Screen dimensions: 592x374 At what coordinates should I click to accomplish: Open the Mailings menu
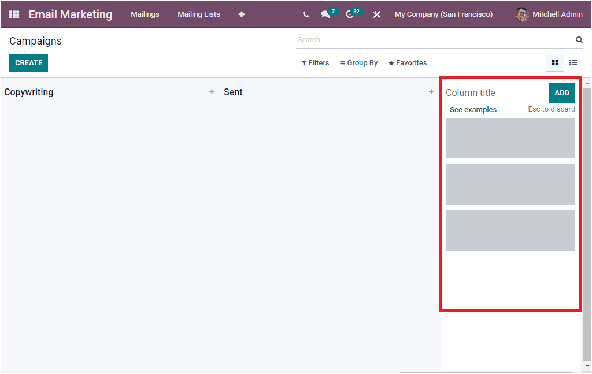(145, 14)
